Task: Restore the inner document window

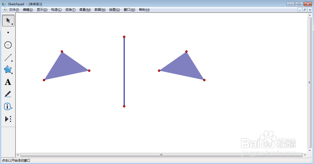Action: click(x=305, y=10)
